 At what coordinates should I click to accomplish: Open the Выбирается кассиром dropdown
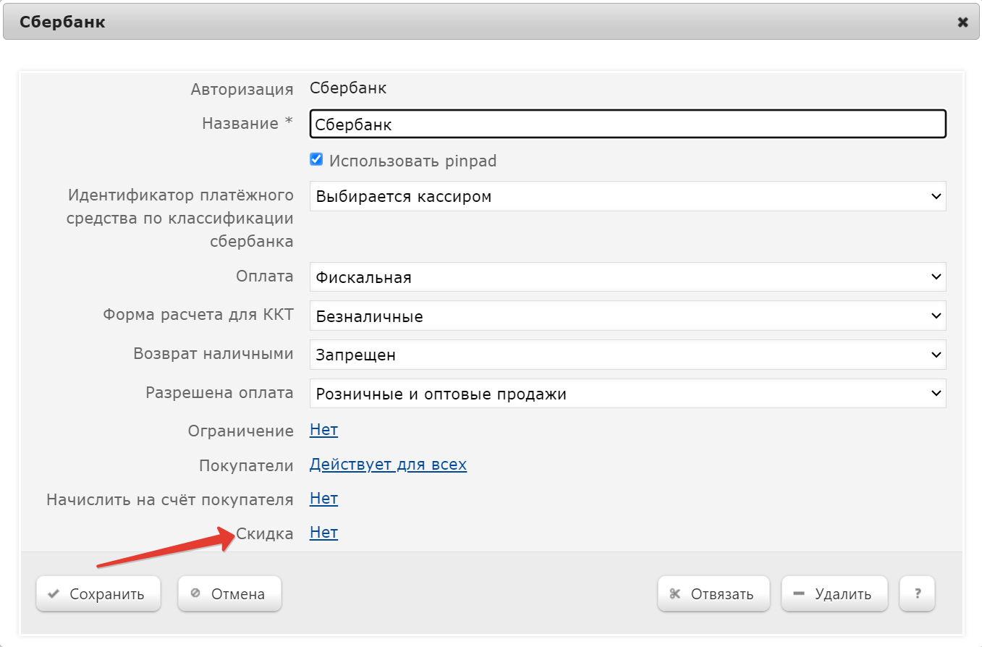(x=627, y=196)
